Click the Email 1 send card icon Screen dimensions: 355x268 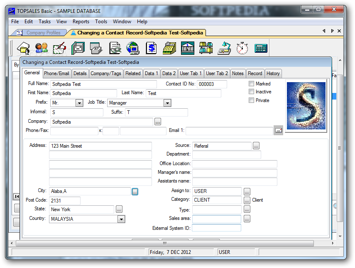278,130
